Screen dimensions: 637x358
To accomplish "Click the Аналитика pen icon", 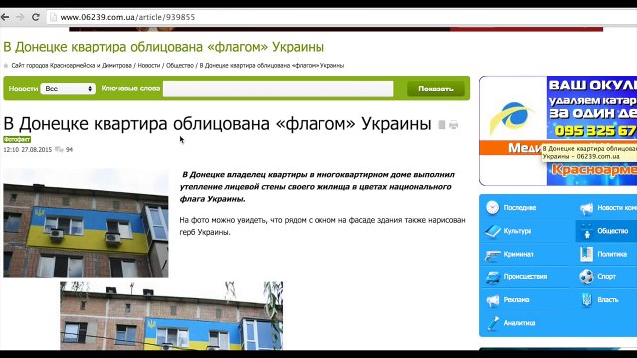I will pyautogui.click(x=493, y=323).
